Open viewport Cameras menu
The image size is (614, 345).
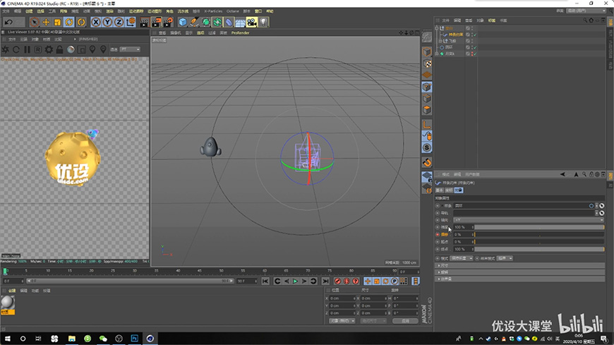point(176,33)
